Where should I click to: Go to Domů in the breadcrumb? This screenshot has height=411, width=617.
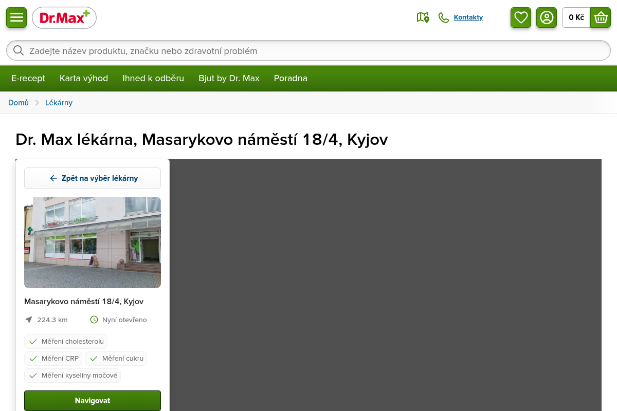(19, 103)
